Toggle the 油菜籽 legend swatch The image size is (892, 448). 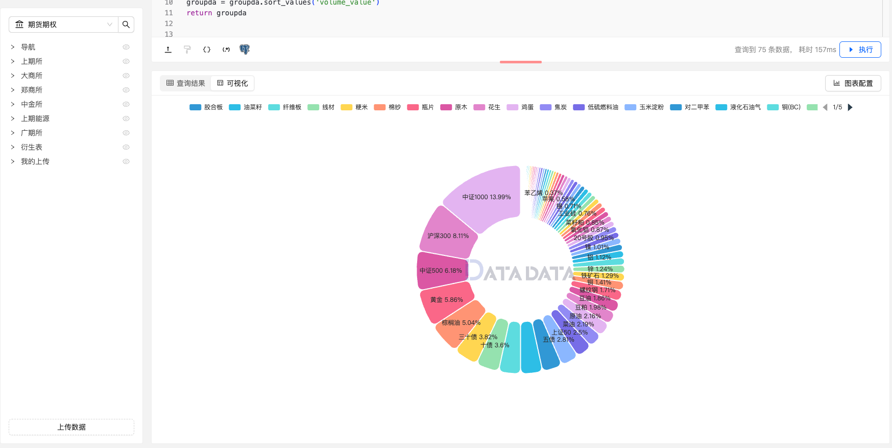tap(234, 107)
